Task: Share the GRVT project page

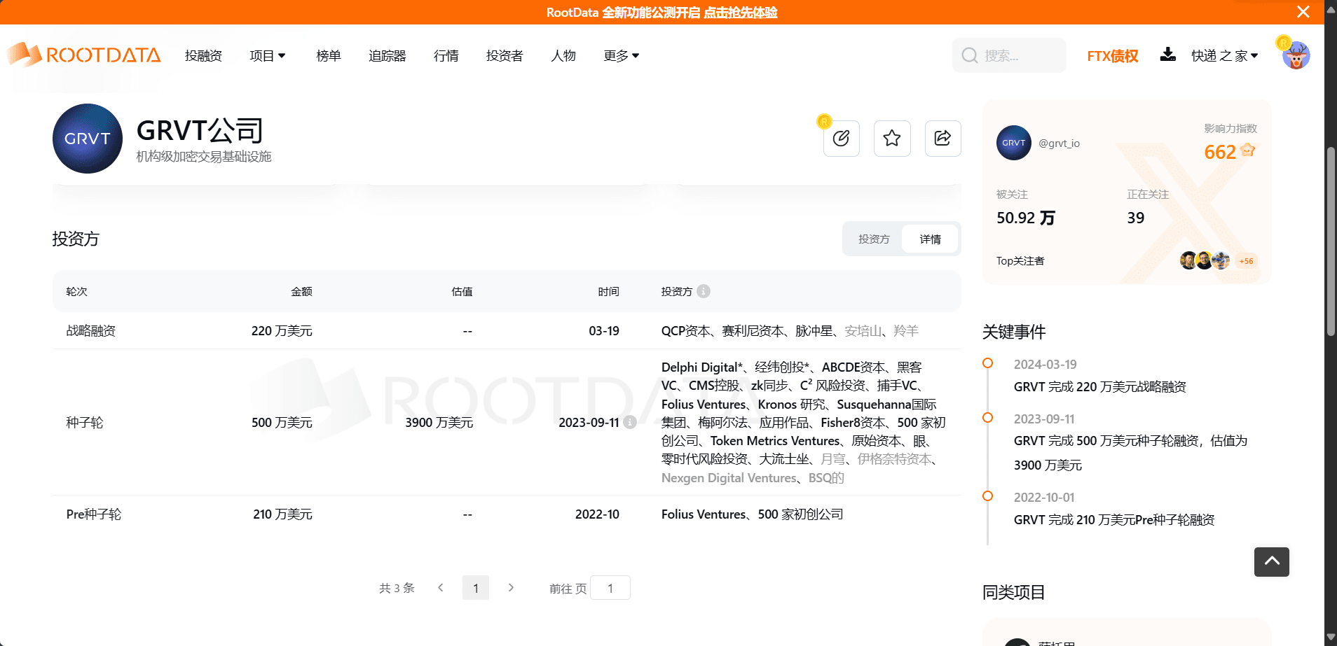Action: pyautogui.click(x=942, y=138)
